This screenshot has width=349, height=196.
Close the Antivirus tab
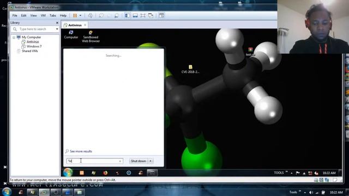tap(85, 25)
